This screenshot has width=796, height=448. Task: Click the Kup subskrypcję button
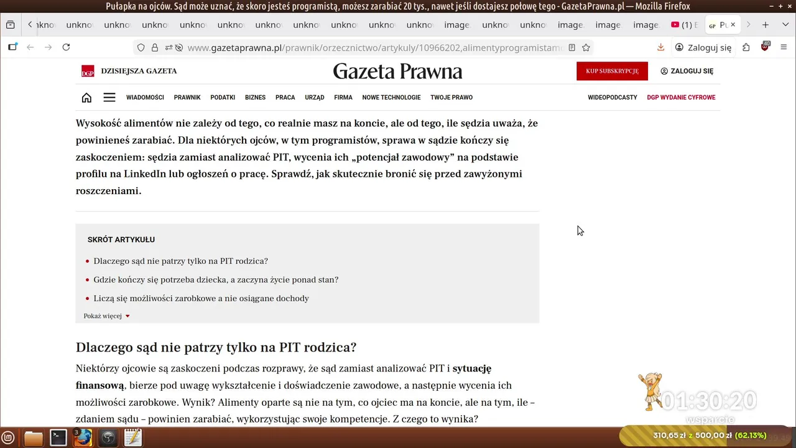pyautogui.click(x=612, y=71)
